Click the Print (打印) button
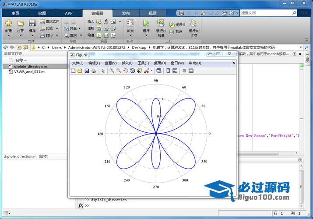This screenshot has height=219, width=313. 47,35
